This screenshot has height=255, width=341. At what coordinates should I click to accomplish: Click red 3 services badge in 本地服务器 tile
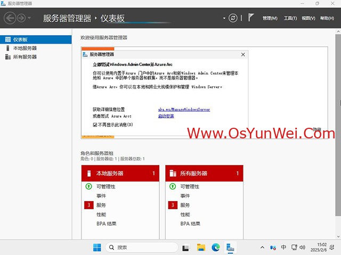(89, 205)
